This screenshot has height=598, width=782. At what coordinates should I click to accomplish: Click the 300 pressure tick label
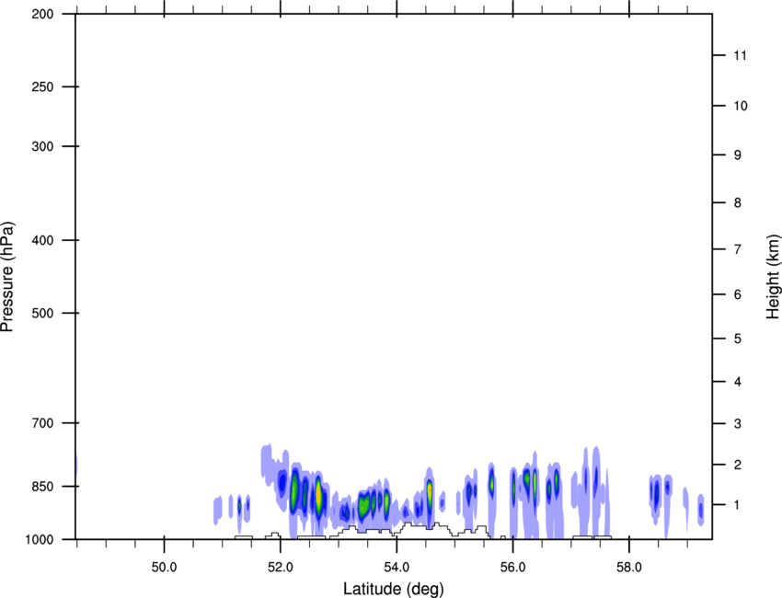[42, 146]
